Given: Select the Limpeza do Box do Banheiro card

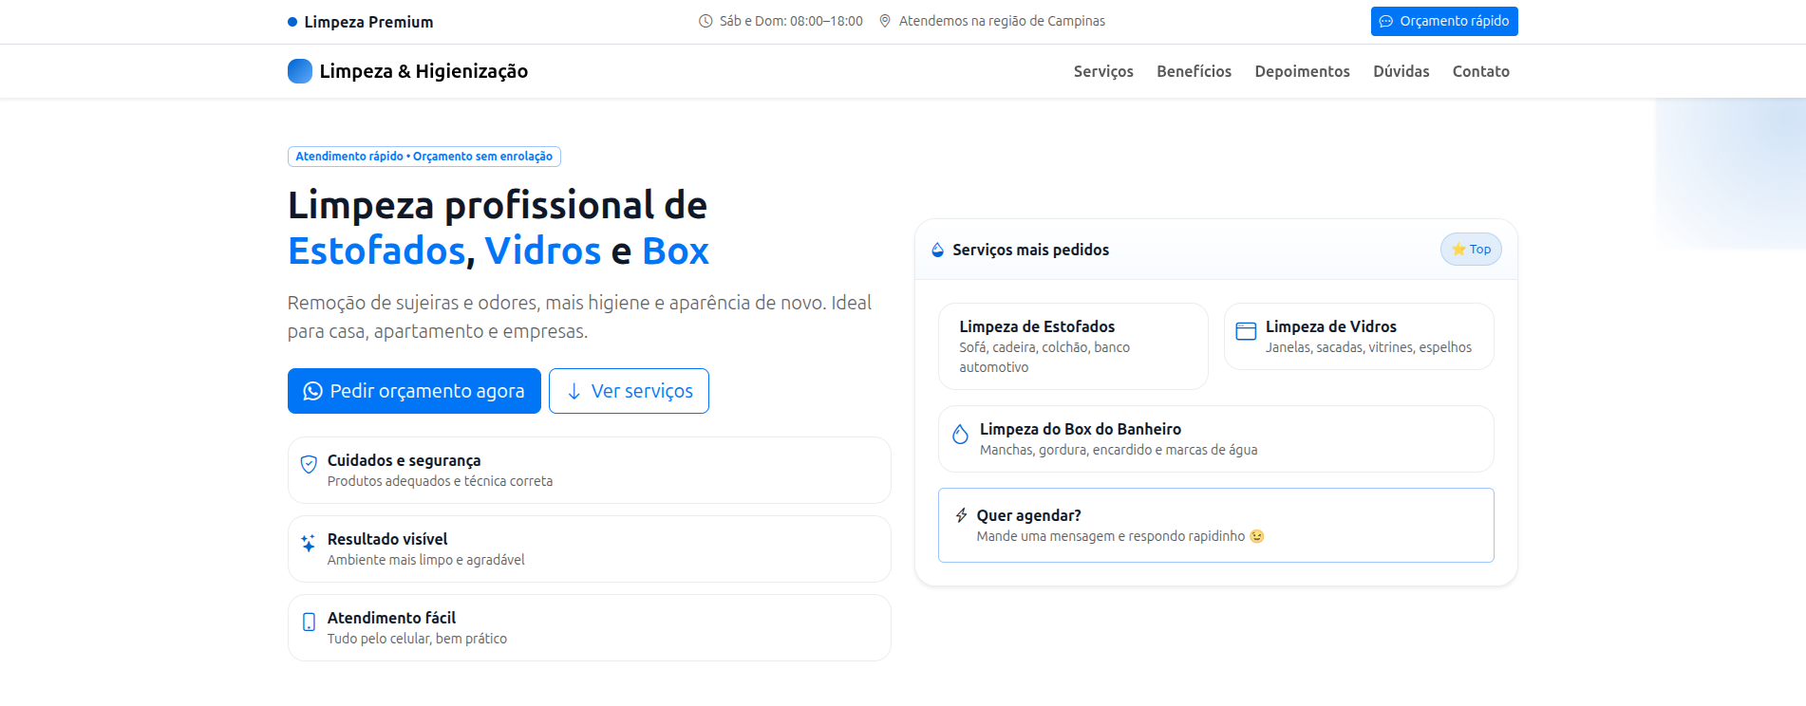Looking at the screenshot, I should point(1215,438).
